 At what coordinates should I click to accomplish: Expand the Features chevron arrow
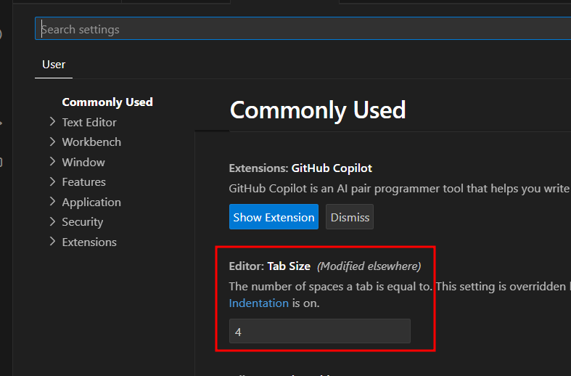click(x=52, y=181)
